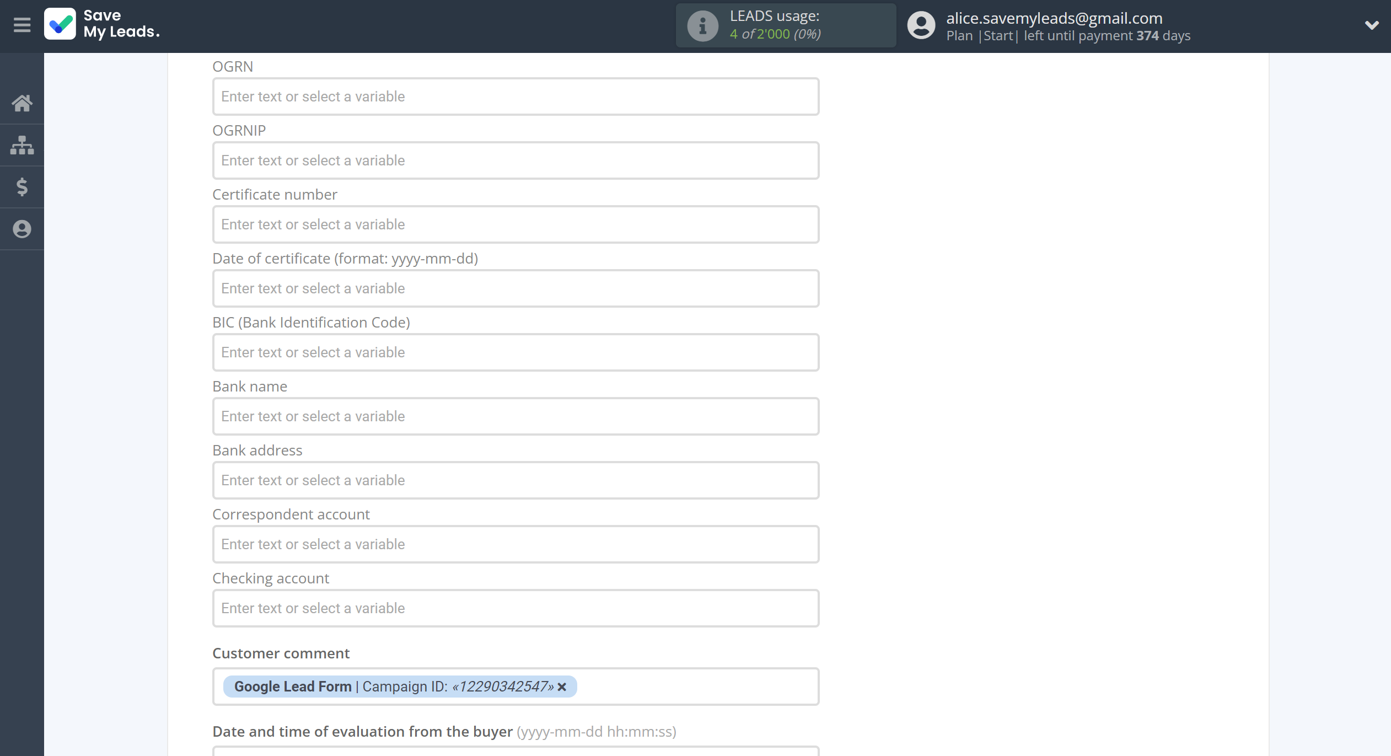1391x756 pixels.
Task: Click the OGRNIP input field
Action: (515, 160)
